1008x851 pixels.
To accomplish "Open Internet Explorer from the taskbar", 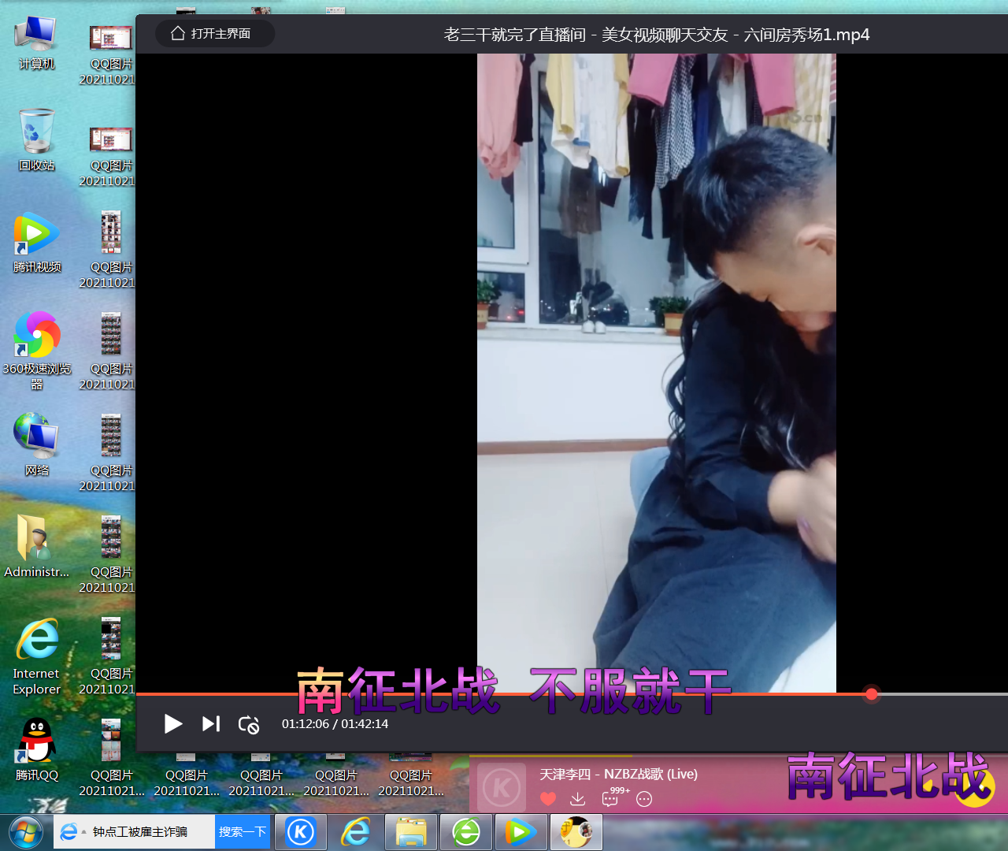I will [x=355, y=832].
